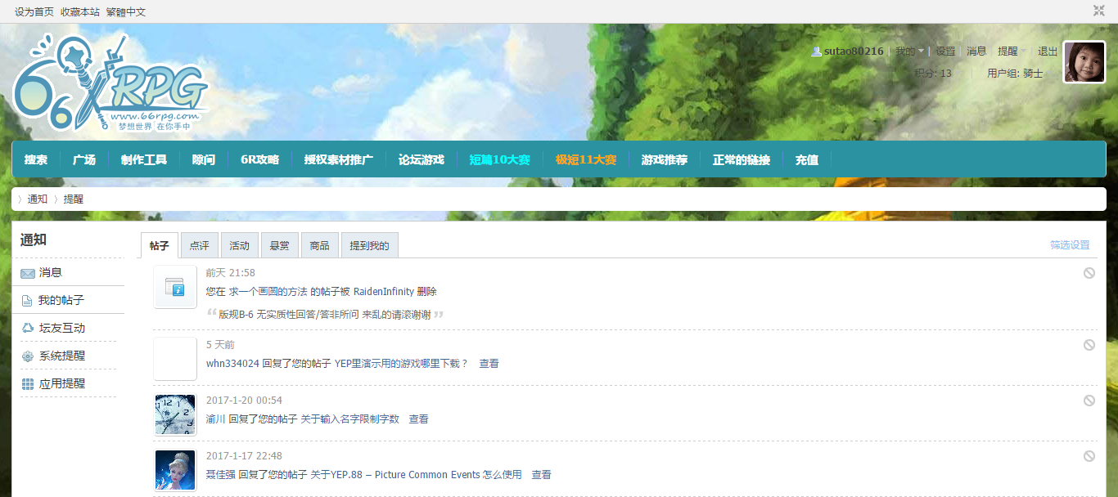Open 消息 link in the header
This screenshot has width=1118, height=497.
coord(976,51)
